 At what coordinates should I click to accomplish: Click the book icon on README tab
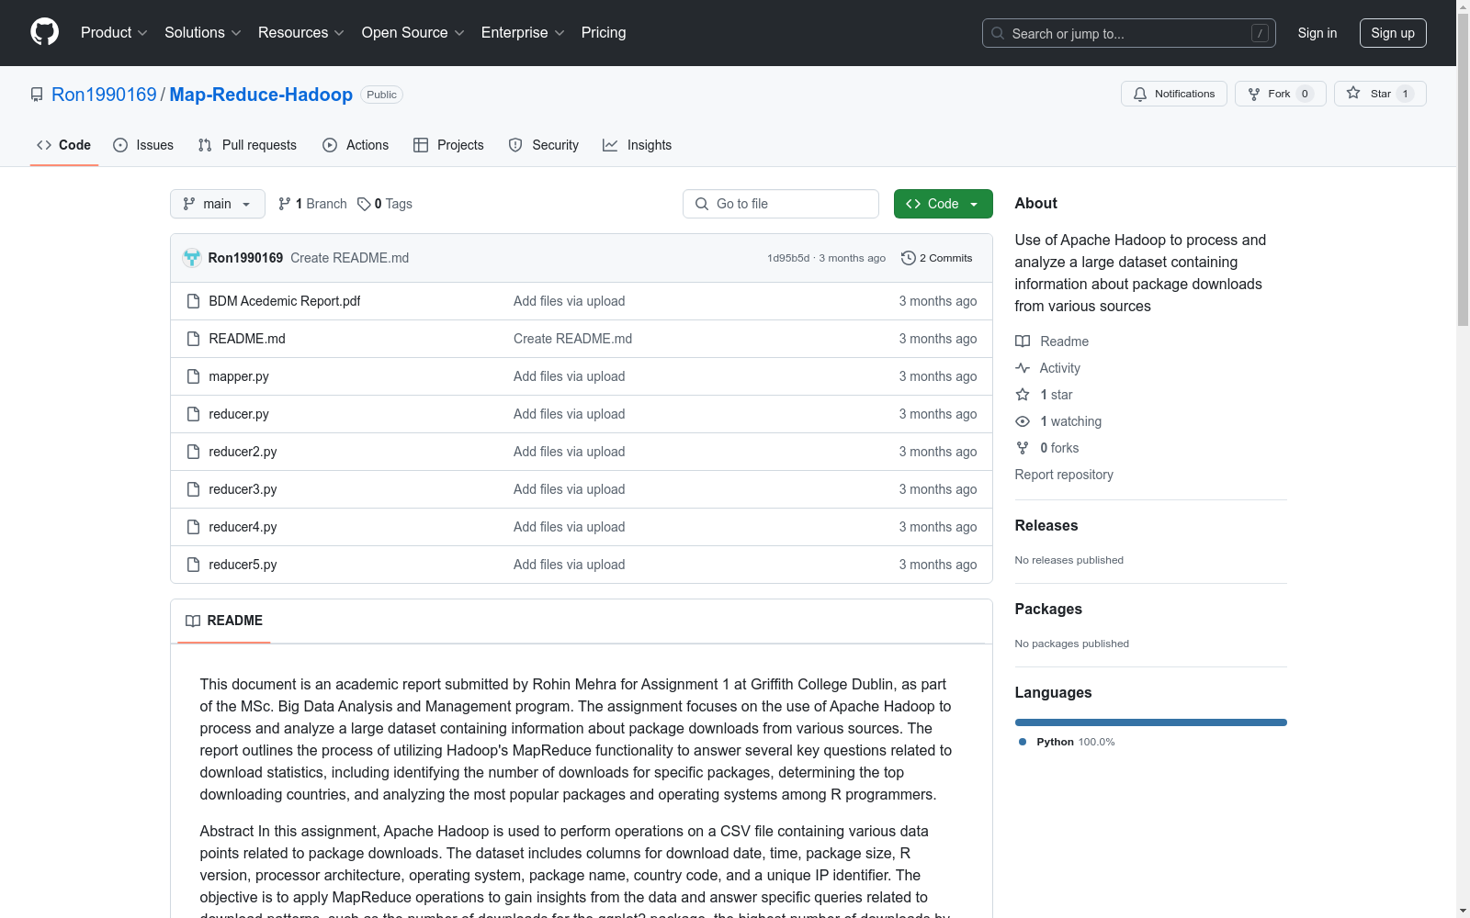[x=193, y=621]
